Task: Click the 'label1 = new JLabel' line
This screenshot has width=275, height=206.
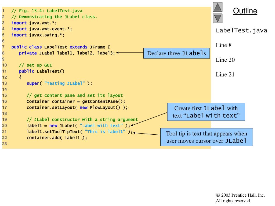Action: point(78,126)
